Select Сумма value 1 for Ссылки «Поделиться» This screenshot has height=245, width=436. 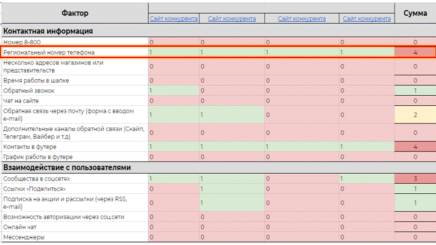click(x=415, y=189)
